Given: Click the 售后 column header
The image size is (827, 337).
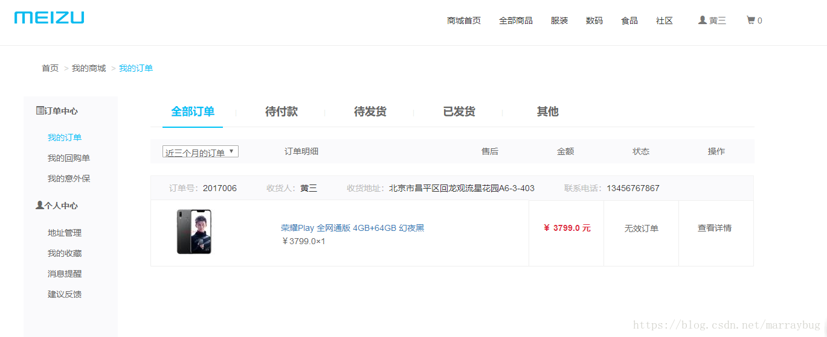Looking at the screenshot, I should [x=490, y=151].
